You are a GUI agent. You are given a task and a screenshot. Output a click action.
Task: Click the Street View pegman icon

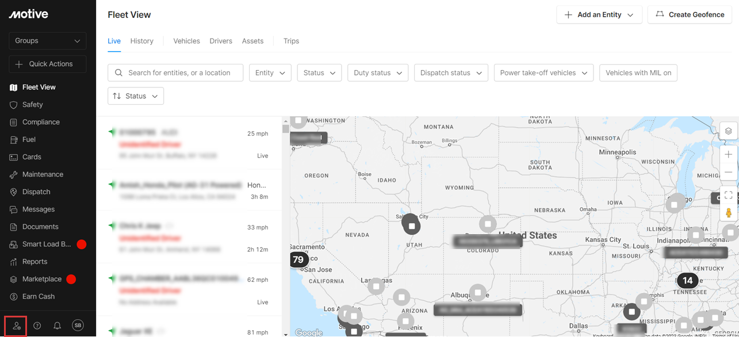728,213
